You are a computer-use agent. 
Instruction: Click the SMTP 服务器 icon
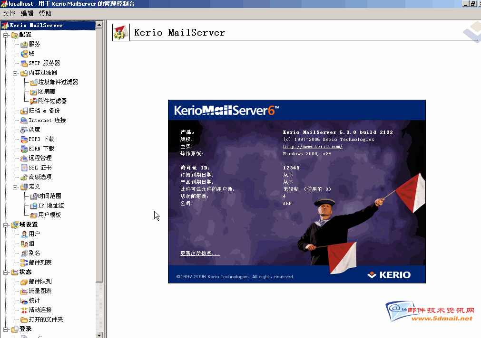pyautogui.click(x=24, y=63)
